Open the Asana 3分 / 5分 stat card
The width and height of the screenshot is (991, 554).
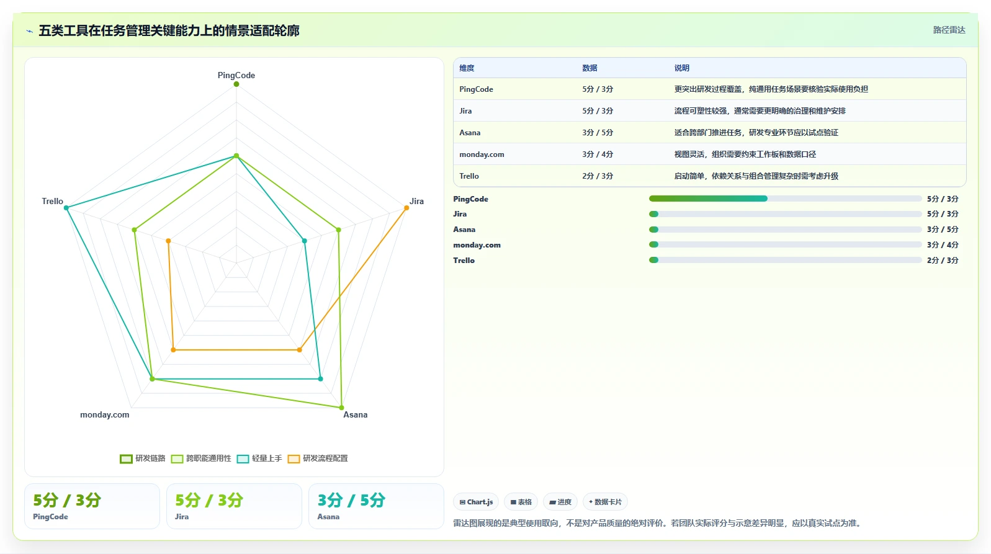click(x=376, y=506)
